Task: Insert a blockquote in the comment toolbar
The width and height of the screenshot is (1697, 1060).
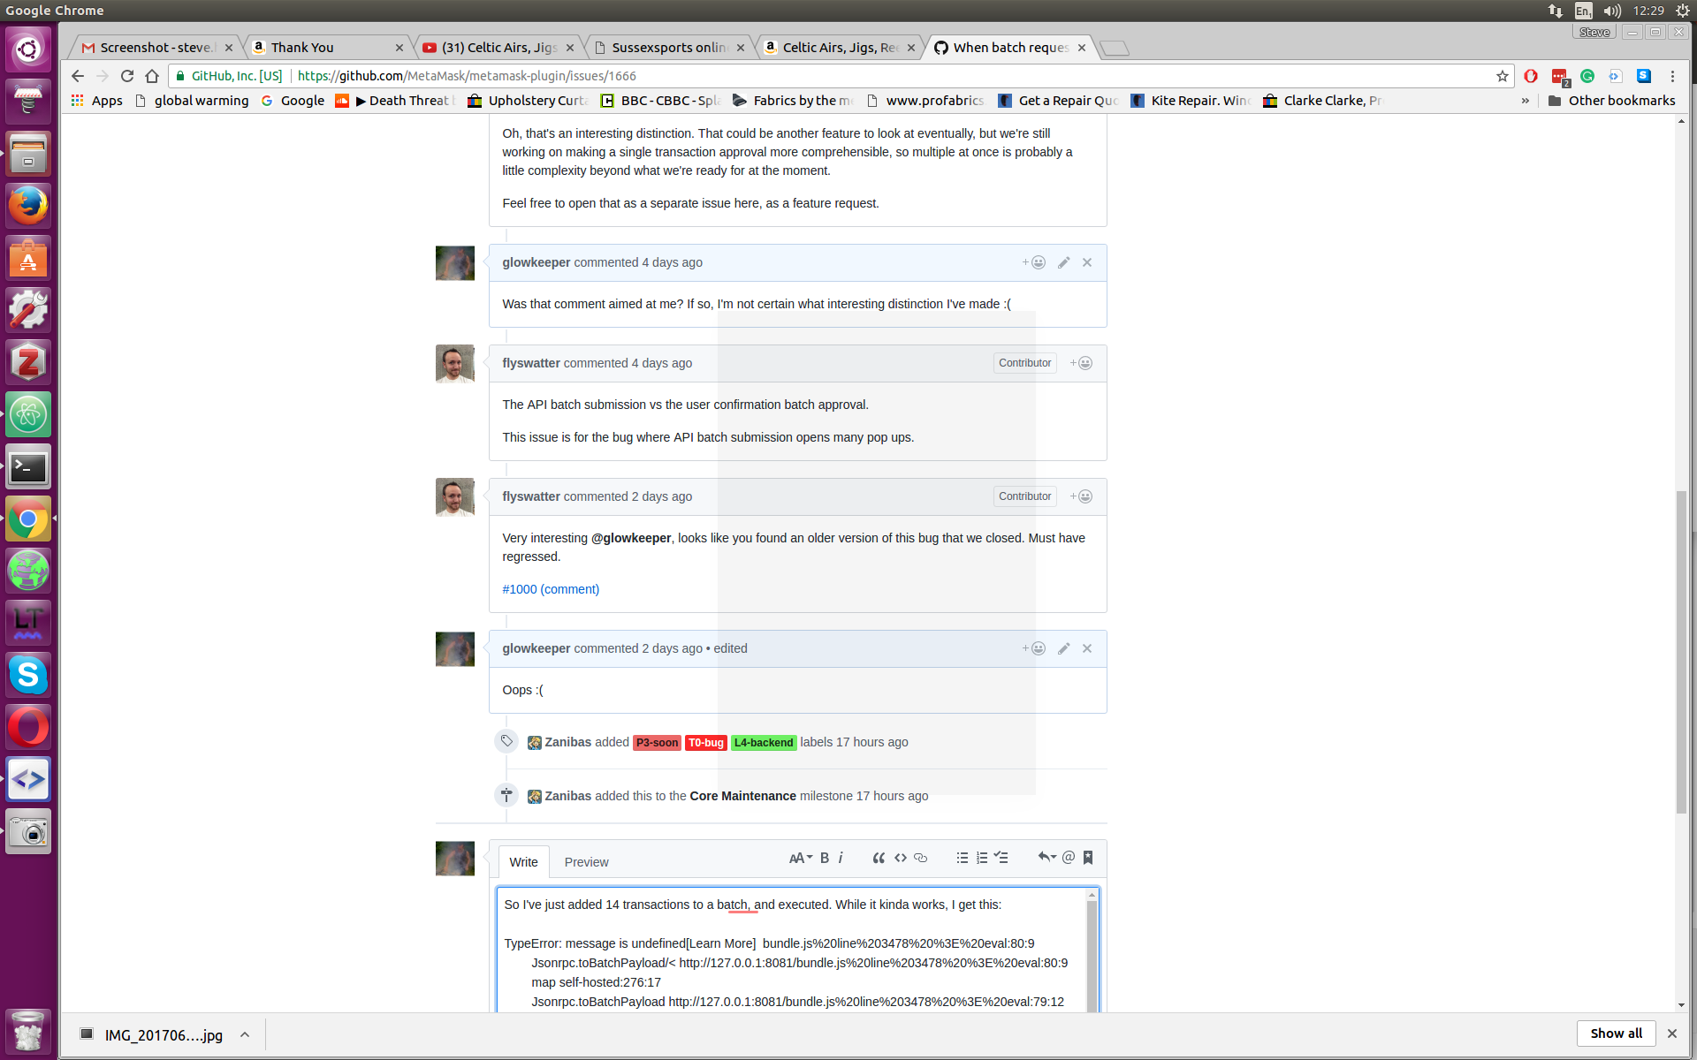Action: [879, 857]
